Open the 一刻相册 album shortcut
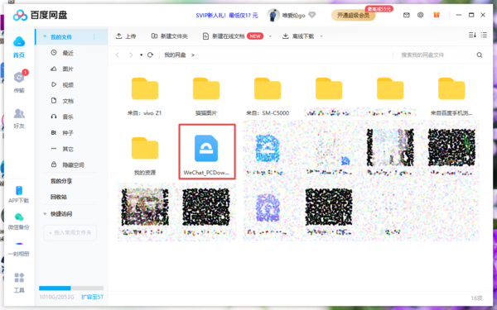 (19, 249)
